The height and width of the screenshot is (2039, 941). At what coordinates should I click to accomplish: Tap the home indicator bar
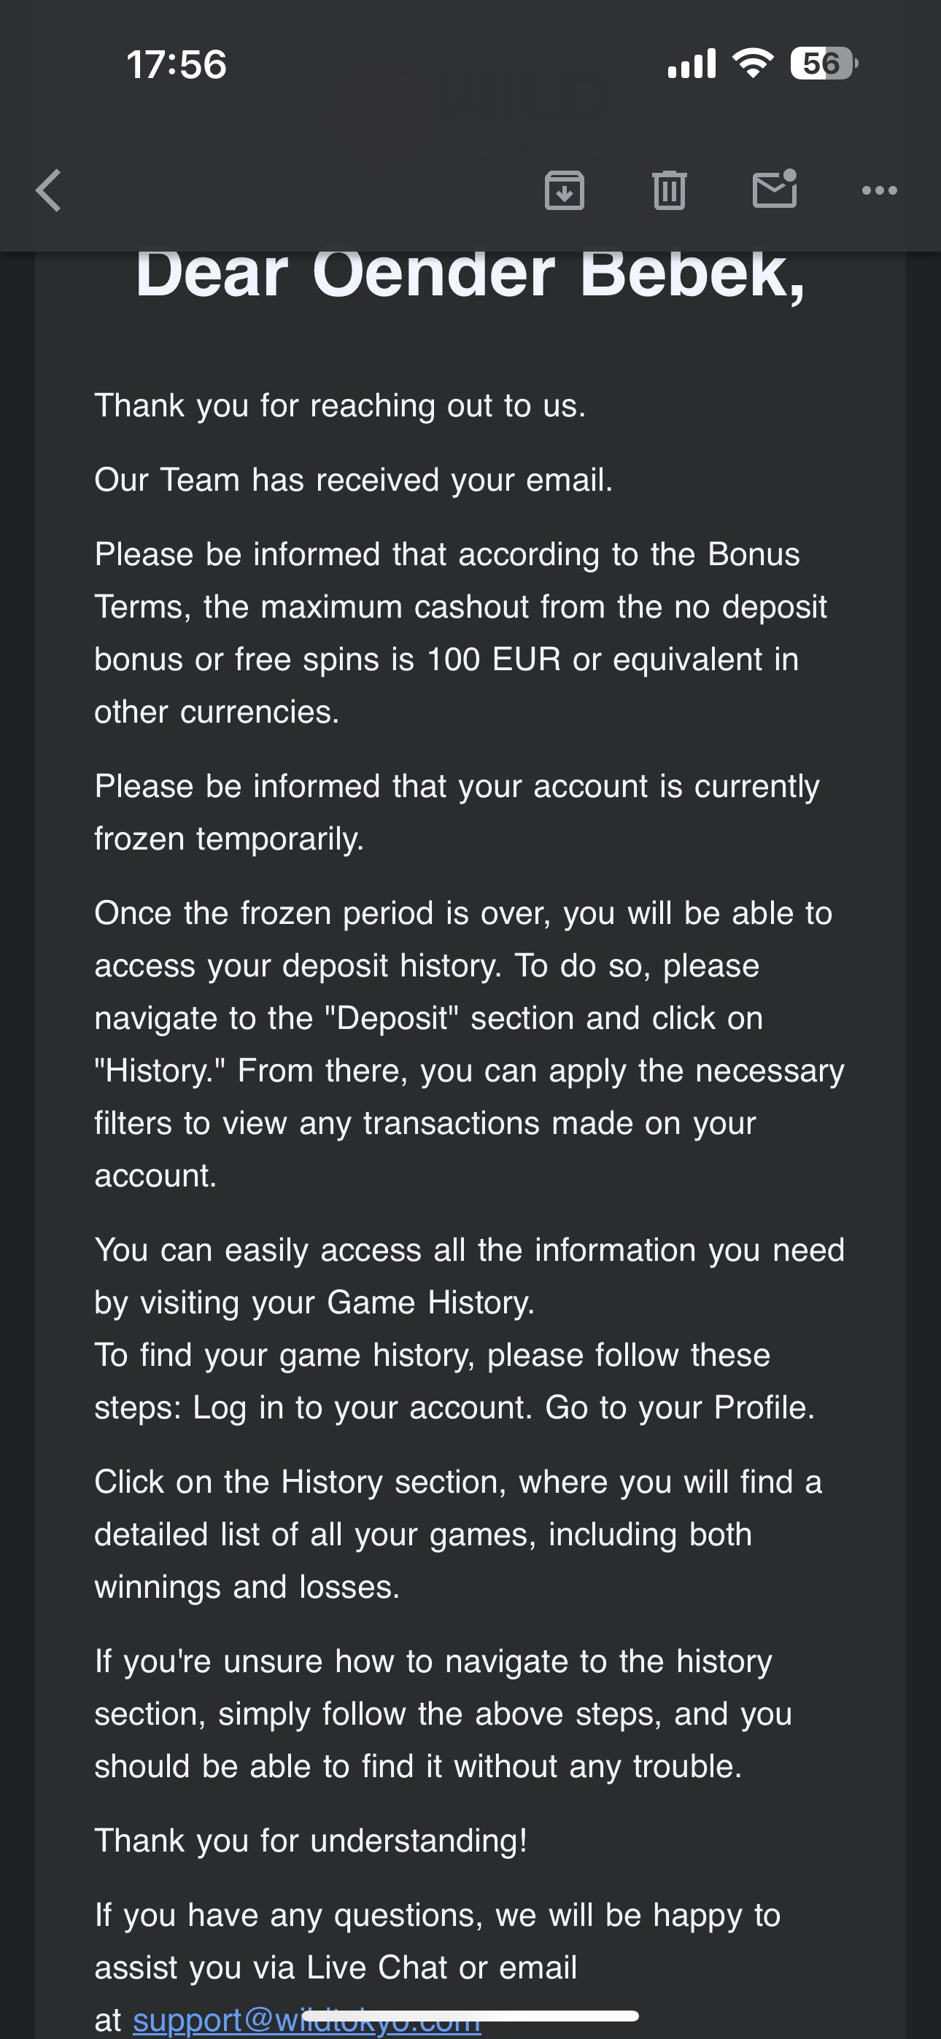(x=471, y=2015)
